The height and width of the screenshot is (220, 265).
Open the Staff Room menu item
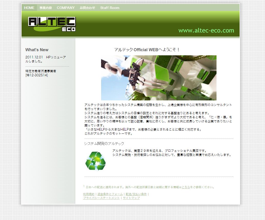[x=110, y=8]
